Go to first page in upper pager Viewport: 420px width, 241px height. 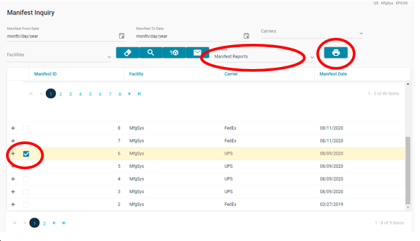pos(31,94)
